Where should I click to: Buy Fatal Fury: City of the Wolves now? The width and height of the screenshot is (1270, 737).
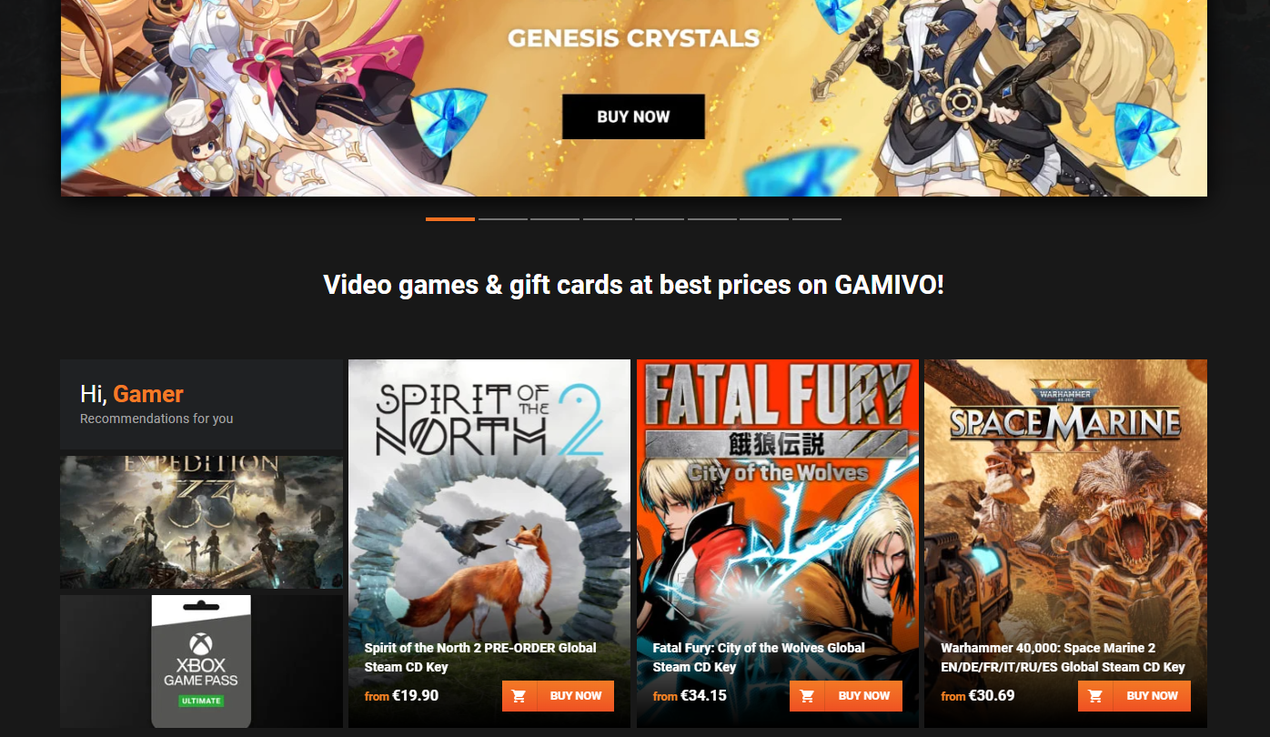[x=864, y=696]
